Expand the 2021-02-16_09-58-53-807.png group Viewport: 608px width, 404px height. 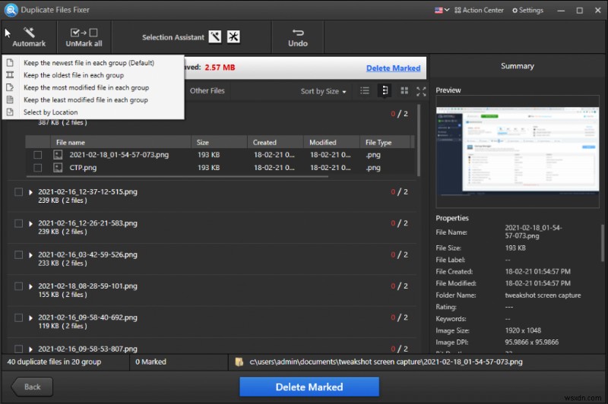click(x=30, y=349)
